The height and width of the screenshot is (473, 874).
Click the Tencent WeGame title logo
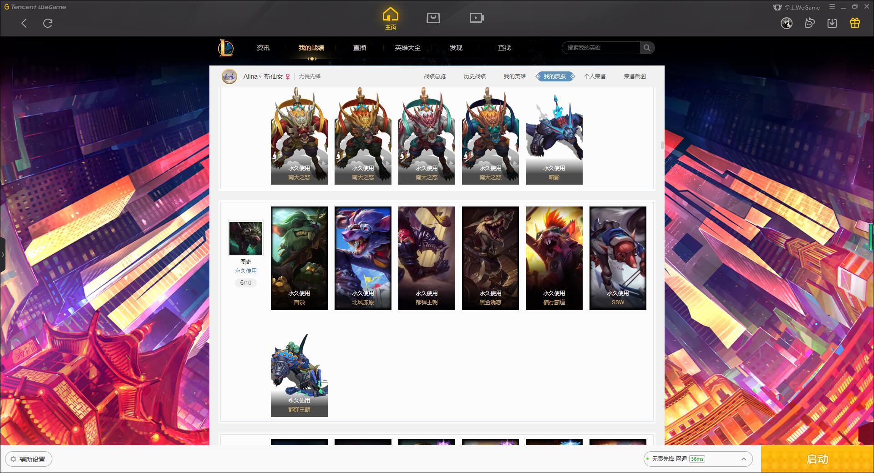click(x=35, y=7)
